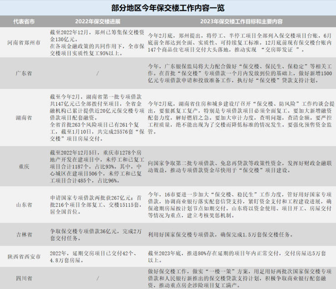Screen dimensions: 336x289
Task: Click the table title 部分地区今年保交楼工作内容一览
Action: (x=168, y=8)
